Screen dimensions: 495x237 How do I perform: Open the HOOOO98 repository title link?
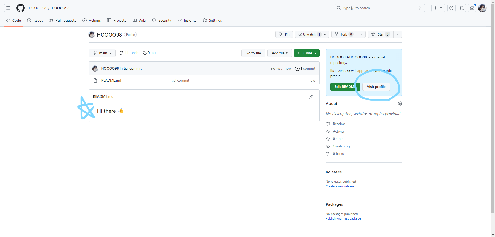(109, 34)
